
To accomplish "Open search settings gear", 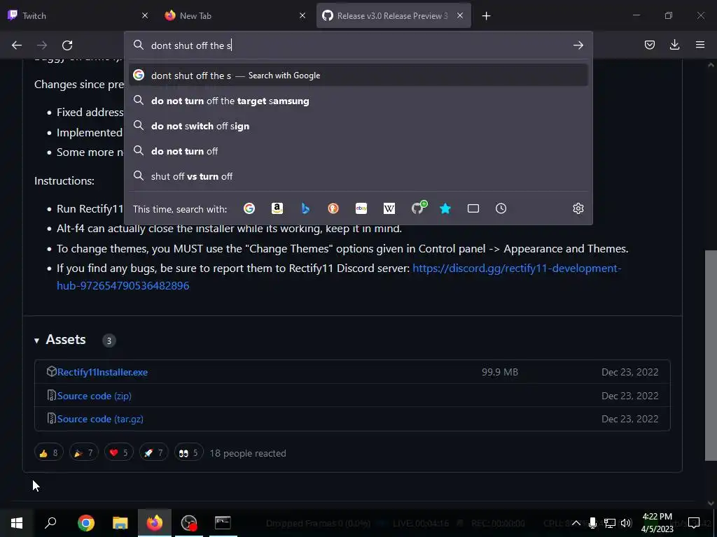I will [x=578, y=208].
